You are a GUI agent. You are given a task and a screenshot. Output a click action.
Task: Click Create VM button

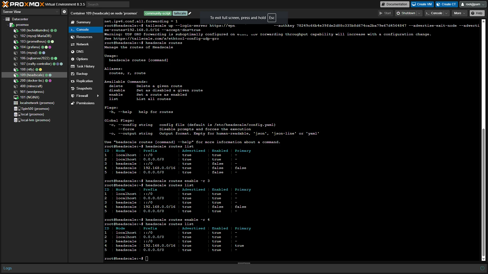pyautogui.click(x=422, y=4)
